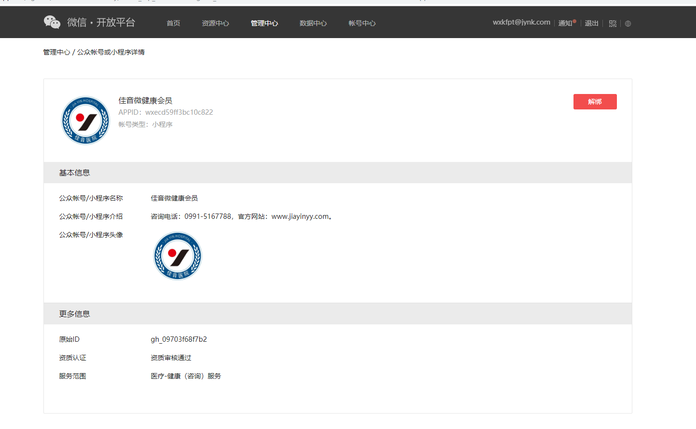Click the 资质认证 label
The height and width of the screenshot is (429, 696).
pos(73,358)
